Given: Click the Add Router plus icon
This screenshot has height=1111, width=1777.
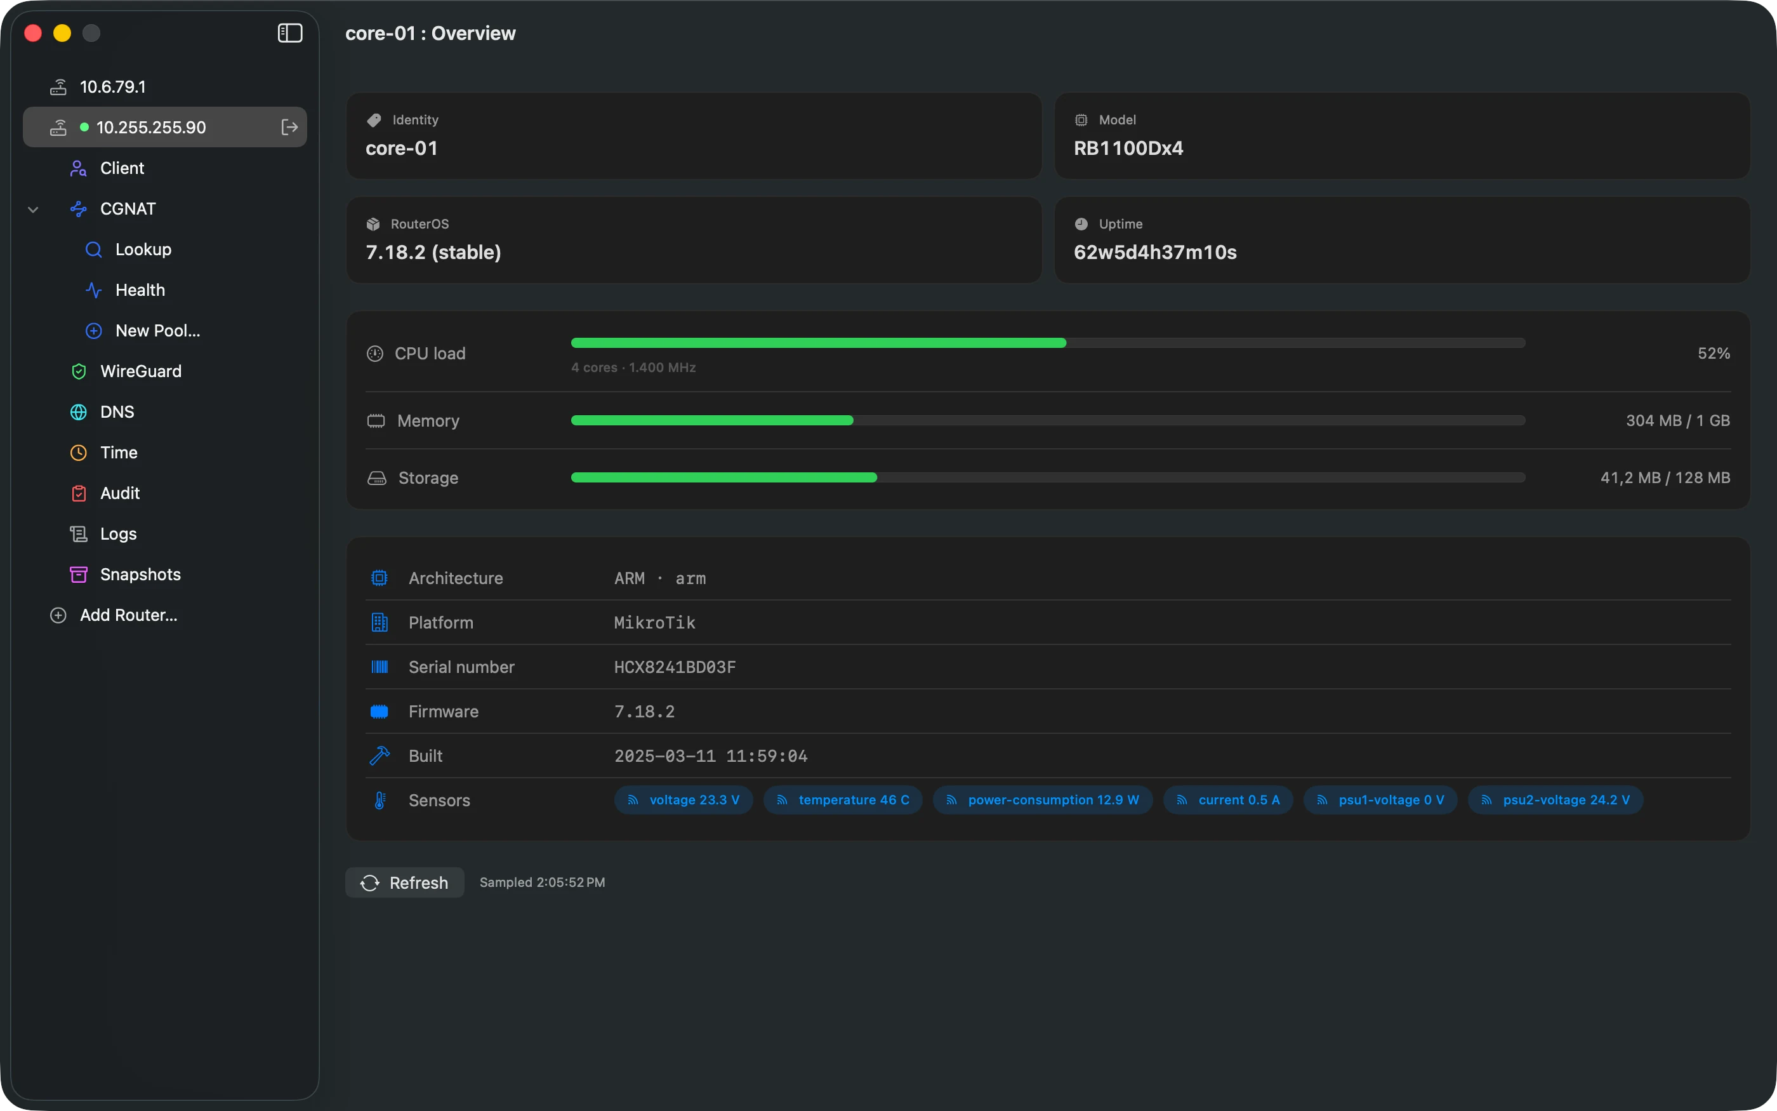Looking at the screenshot, I should pyautogui.click(x=58, y=616).
